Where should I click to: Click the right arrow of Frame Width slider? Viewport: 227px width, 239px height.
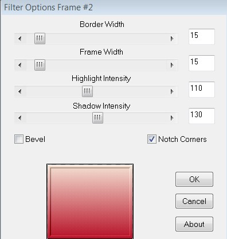(x=172, y=65)
